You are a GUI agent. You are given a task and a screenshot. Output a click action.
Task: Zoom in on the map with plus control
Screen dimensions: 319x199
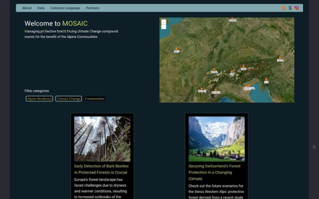coord(164,22)
